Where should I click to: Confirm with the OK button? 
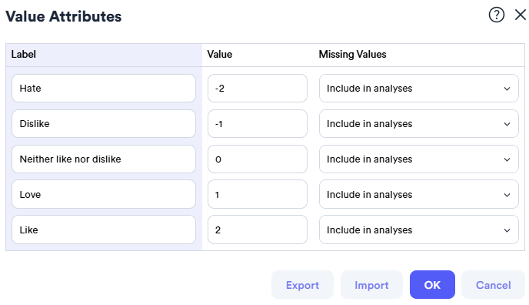point(432,285)
